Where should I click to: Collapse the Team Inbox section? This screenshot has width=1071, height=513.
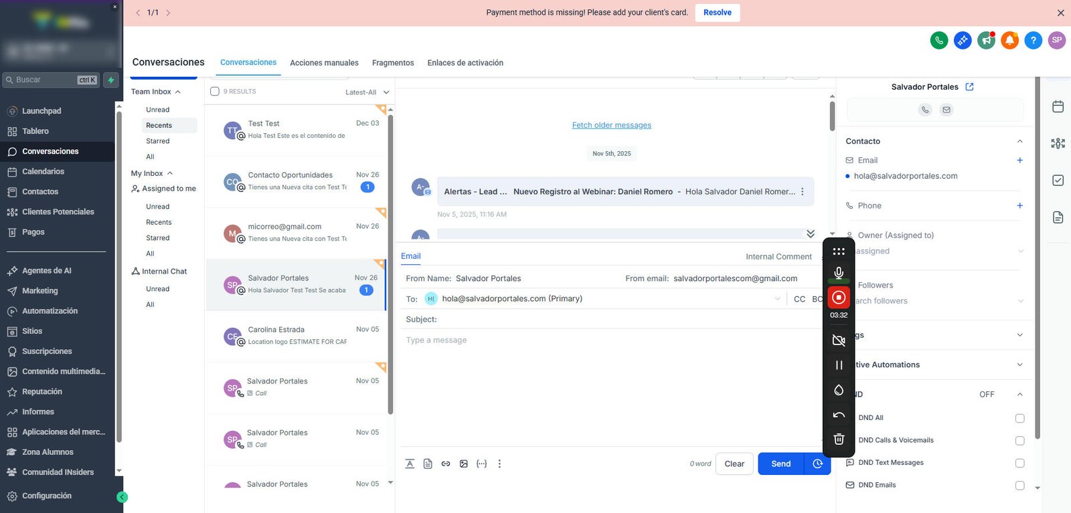tap(178, 92)
